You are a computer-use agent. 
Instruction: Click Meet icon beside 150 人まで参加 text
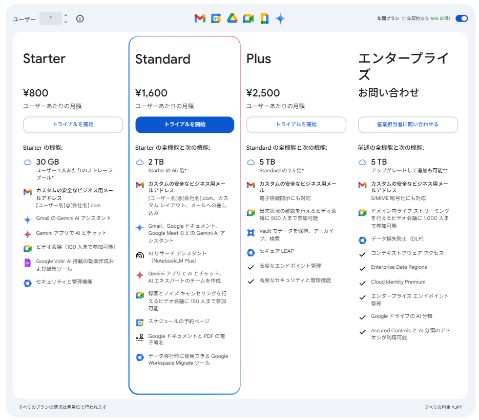(x=140, y=295)
